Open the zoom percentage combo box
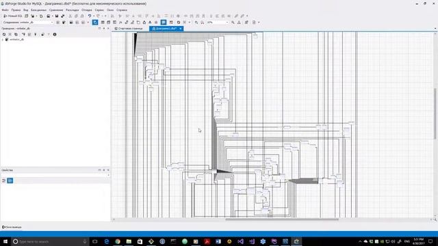 (x=218, y=23)
